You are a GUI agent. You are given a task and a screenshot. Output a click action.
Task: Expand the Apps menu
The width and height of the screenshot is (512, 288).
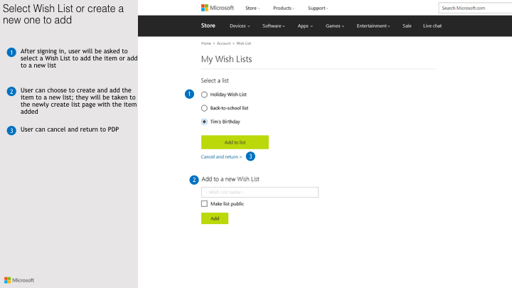coord(305,26)
